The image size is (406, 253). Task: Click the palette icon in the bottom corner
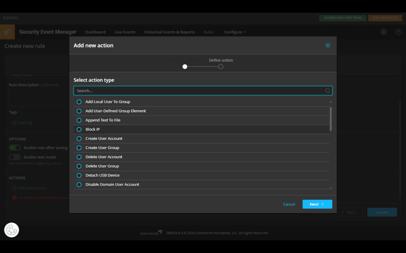(x=11, y=230)
